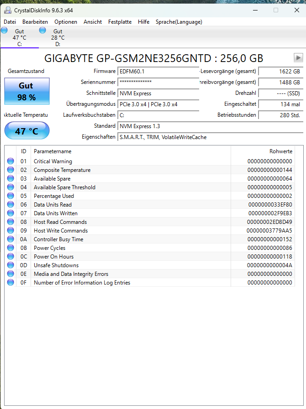Click the Eingeschaltet value 134 mal

[x=281, y=104]
